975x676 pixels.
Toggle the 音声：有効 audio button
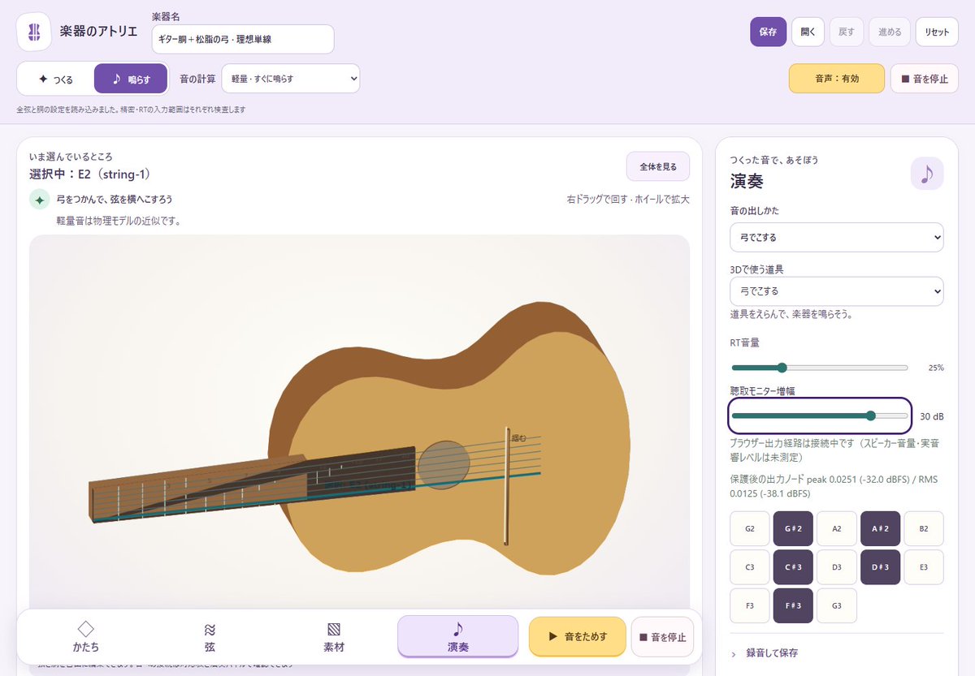click(x=836, y=79)
